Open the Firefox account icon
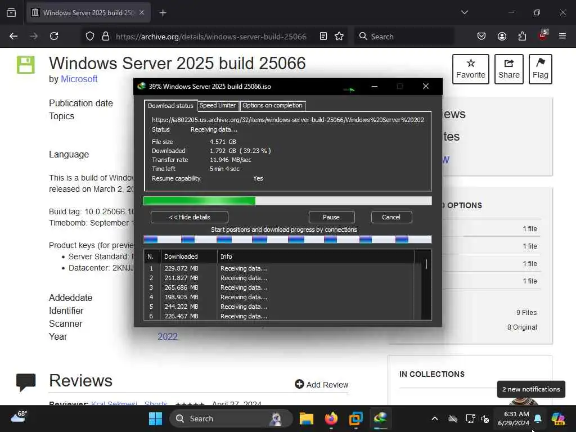This screenshot has height=432, width=576. [502, 36]
